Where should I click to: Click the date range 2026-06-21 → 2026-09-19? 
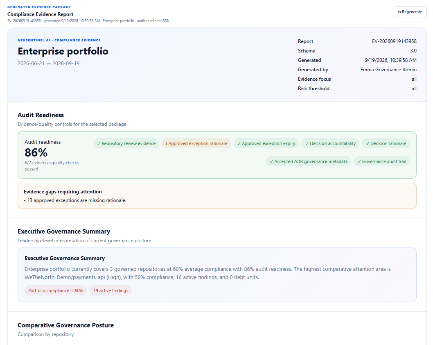point(49,64)
